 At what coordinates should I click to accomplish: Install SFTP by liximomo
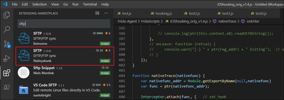105,44
